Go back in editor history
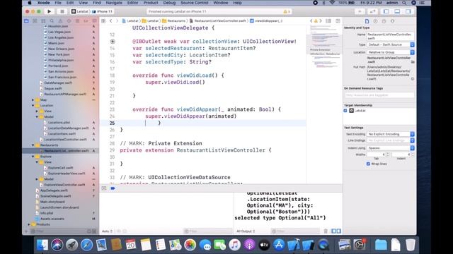The width and height of the screenshot is (453, 254). 110,21
